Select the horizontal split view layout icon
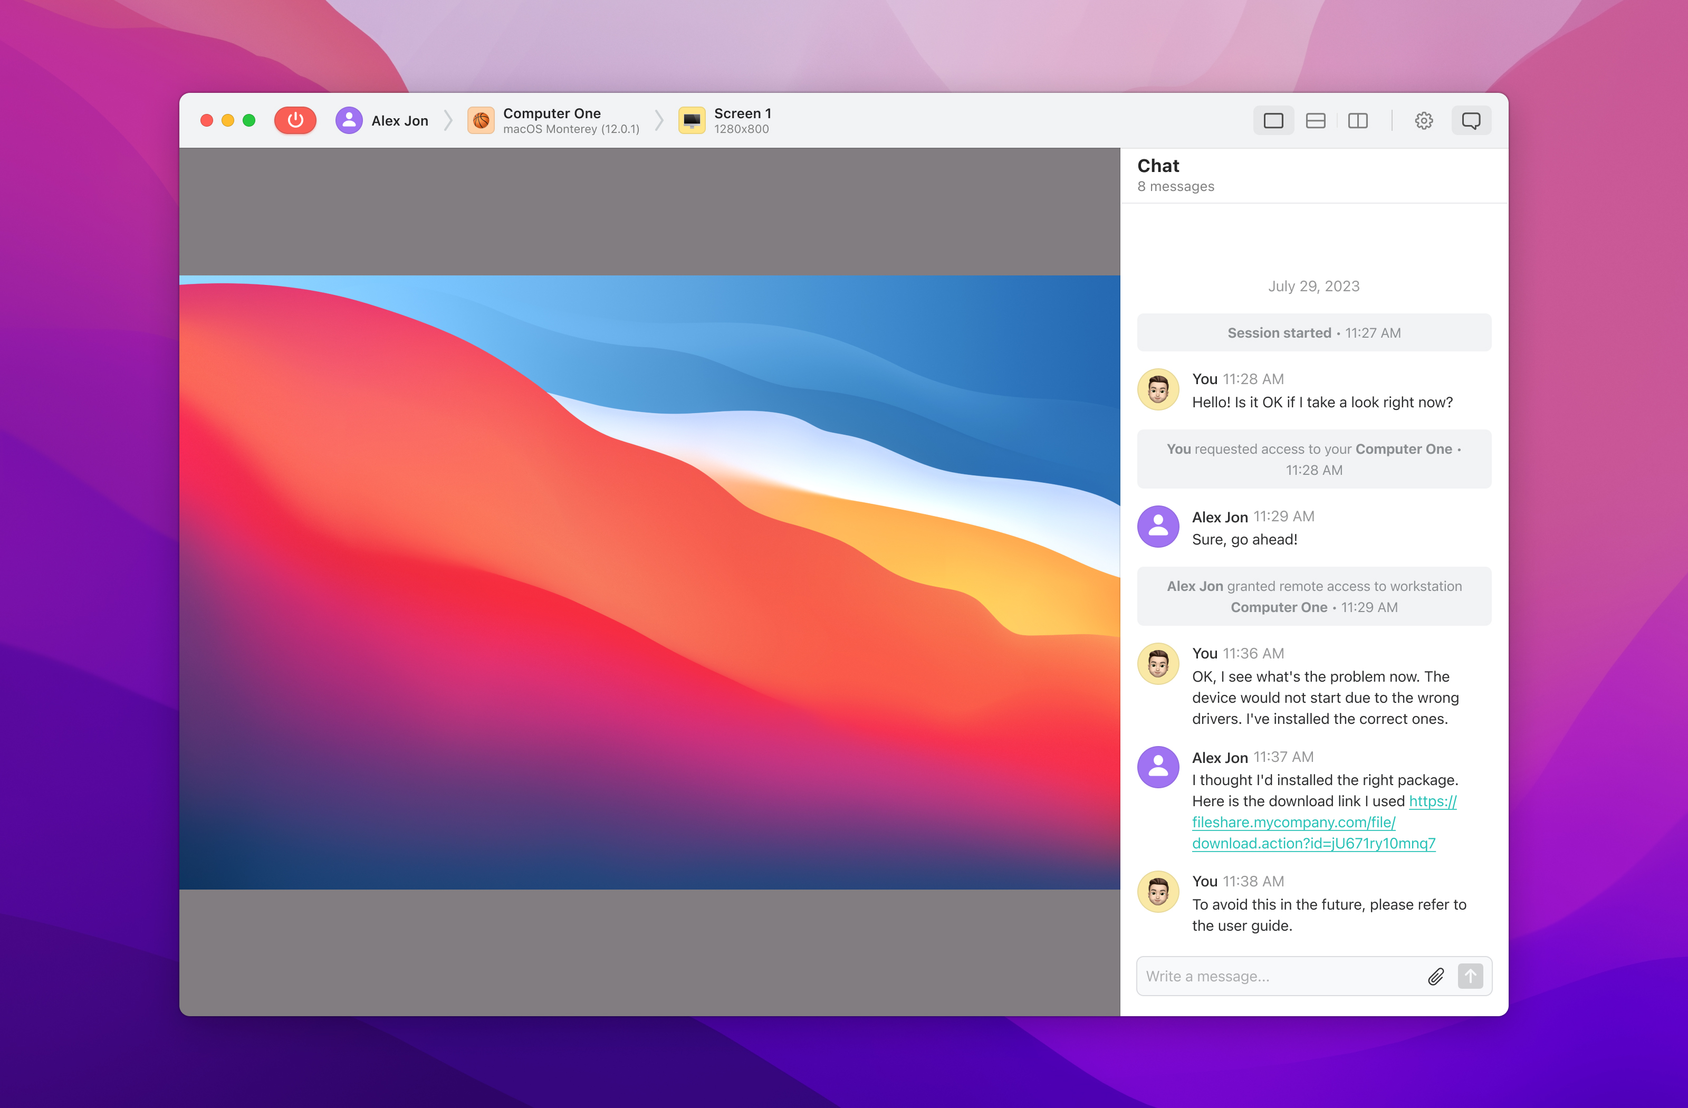This screenshot has width=1688, height=1108. [1316, 121]
